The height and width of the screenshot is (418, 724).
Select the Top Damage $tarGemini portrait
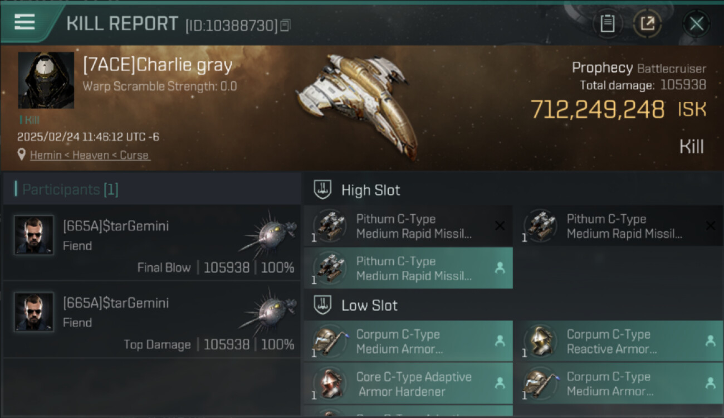click(34, 312)
